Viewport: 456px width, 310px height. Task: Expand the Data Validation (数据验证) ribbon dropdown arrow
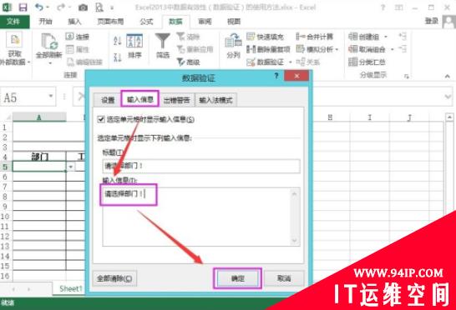291,62
